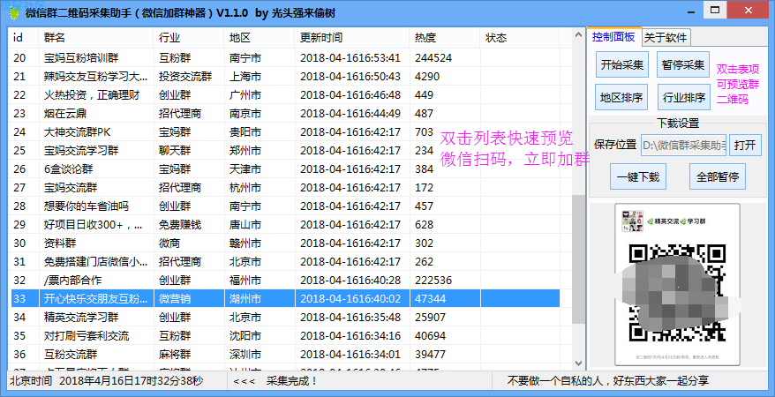Select the row /票内部合作

[x=285, y=280]
